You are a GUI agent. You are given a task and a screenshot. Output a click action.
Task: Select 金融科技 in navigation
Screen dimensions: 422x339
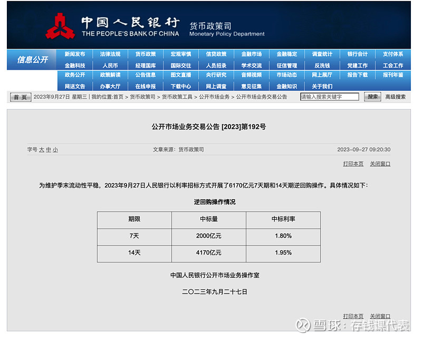[75, 65]
